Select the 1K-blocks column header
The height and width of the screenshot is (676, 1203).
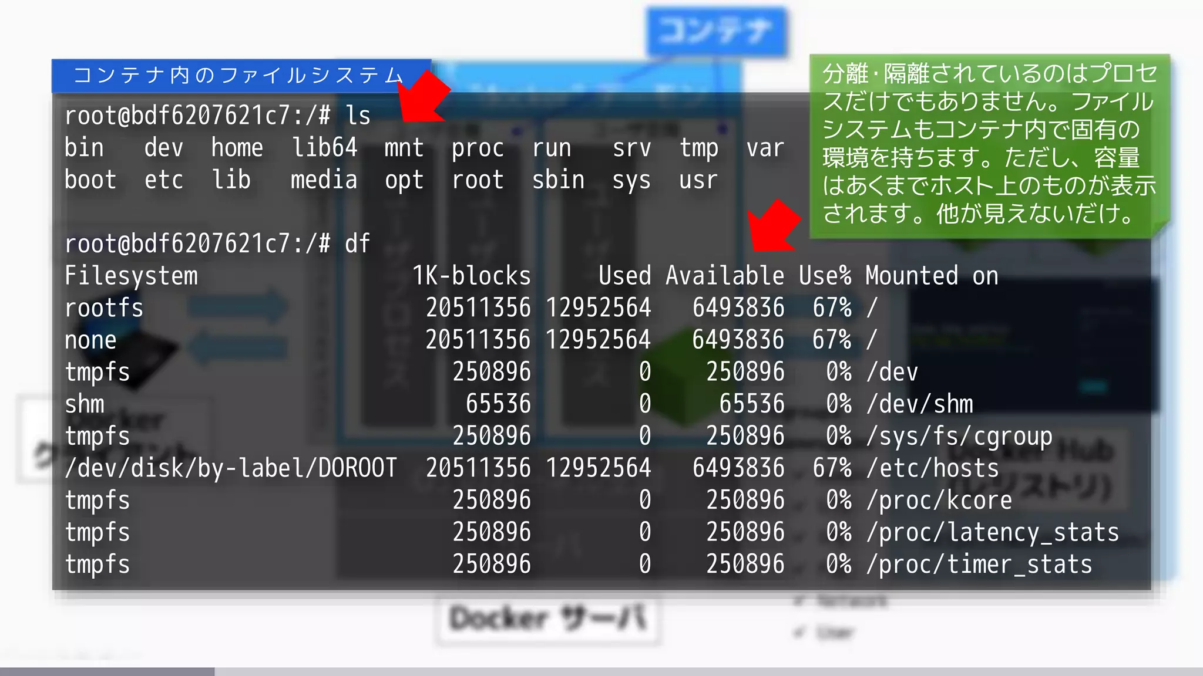[x=471, y=275]
